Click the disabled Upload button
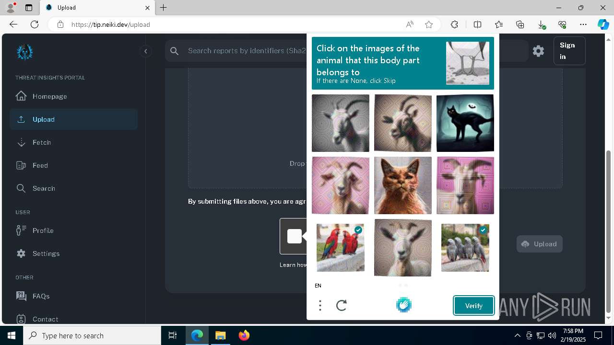Viewport: 614px width, 345px height. 539,244
